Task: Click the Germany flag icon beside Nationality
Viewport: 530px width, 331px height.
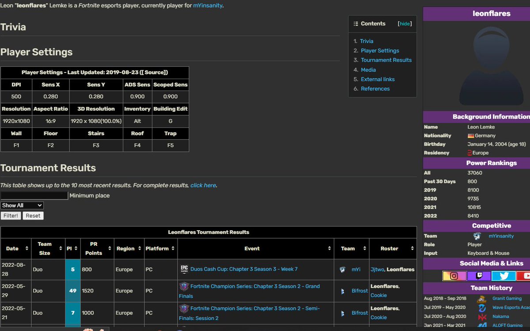Action: pos(471,136)
